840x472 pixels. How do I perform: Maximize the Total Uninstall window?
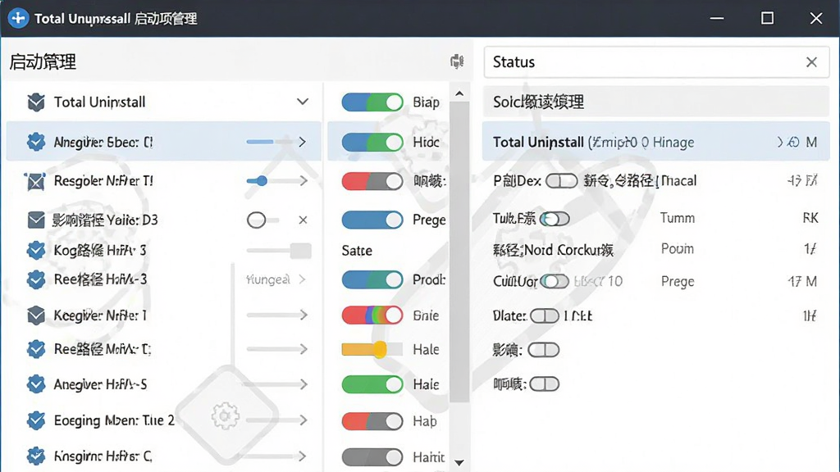point(767,18)
